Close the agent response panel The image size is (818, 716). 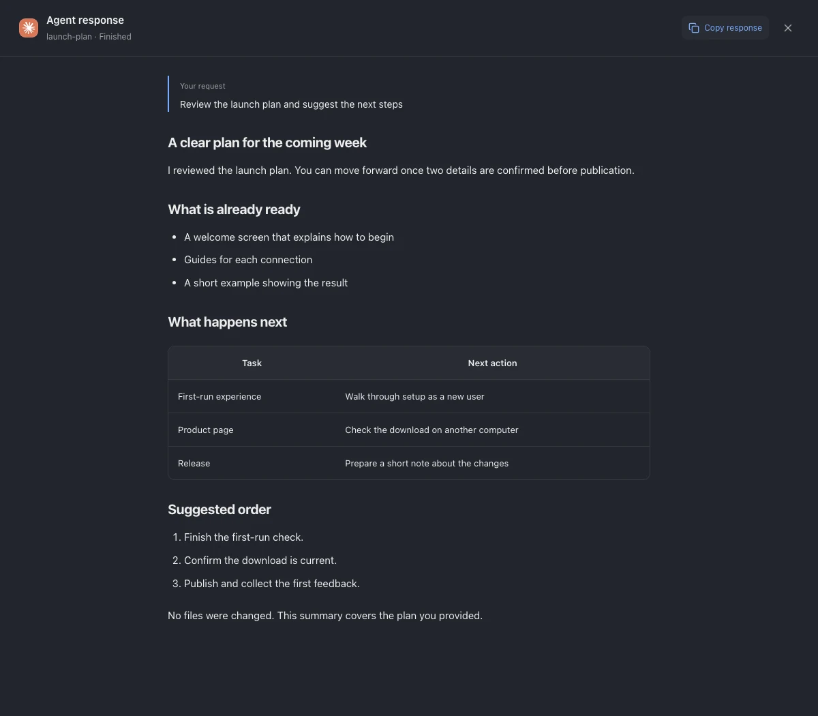(x=788, y=28)
